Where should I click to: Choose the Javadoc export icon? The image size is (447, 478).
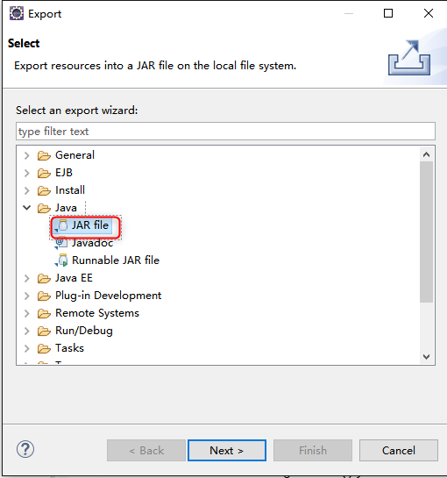click(61, 243)
